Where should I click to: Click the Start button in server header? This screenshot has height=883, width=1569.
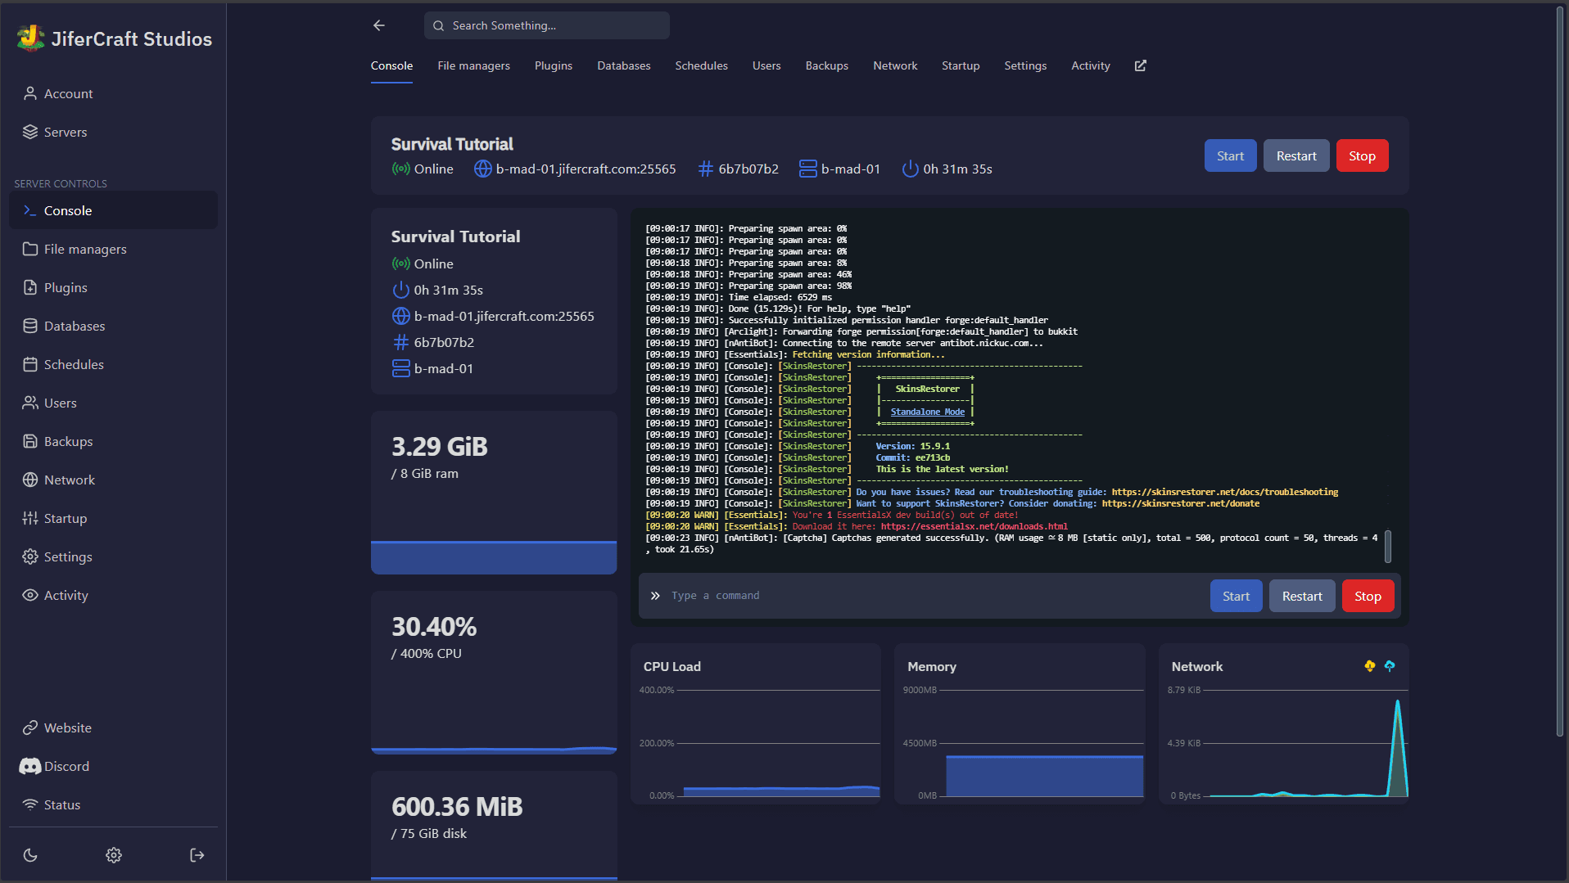pos(1229,155)
